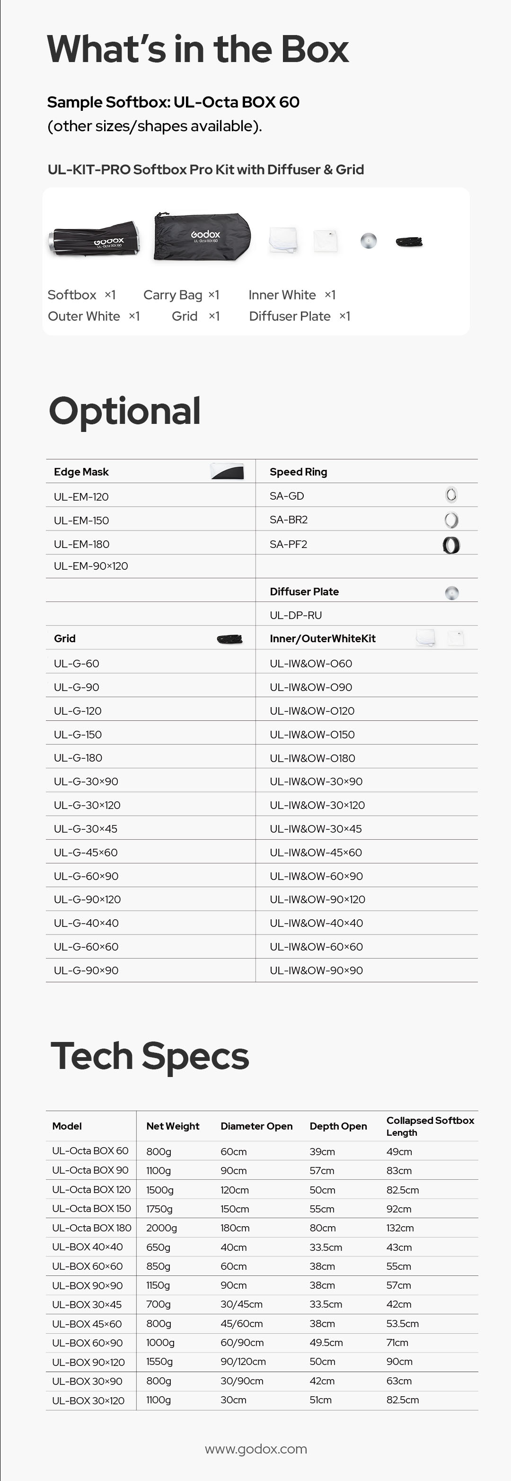Click the softbox product image
The image size is (511, 1481).
[94, 238]
